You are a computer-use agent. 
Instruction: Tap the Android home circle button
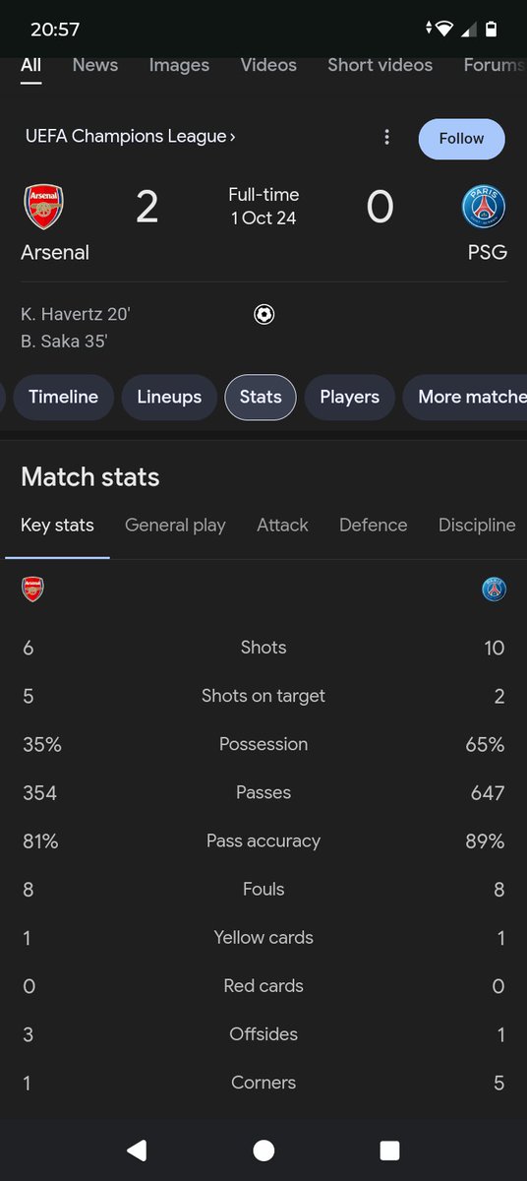pos(263,1150)
